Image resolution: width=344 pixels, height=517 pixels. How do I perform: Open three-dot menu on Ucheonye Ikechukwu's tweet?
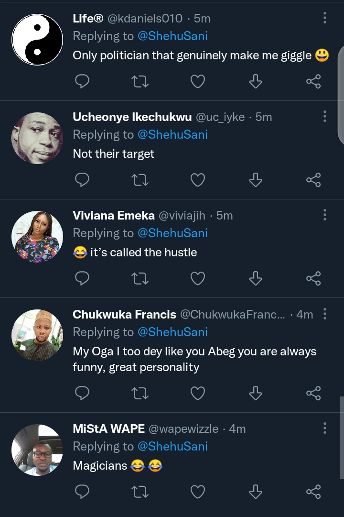point(325,116)
